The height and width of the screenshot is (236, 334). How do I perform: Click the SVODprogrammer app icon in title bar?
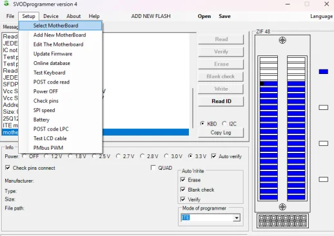7,3
